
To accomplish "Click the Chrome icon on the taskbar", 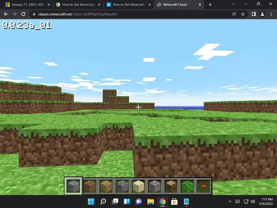I will pyautogui.click(x=163, y=201).
